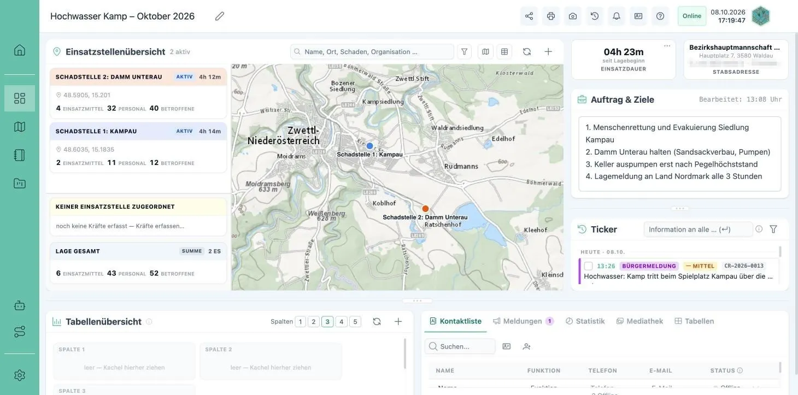
Task: Set Spalten count to 1
Action: pyautogui.click(x=300, y=322)
